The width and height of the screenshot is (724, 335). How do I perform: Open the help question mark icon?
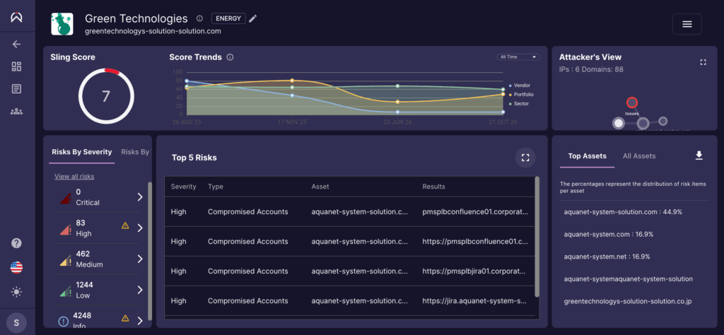17,243
